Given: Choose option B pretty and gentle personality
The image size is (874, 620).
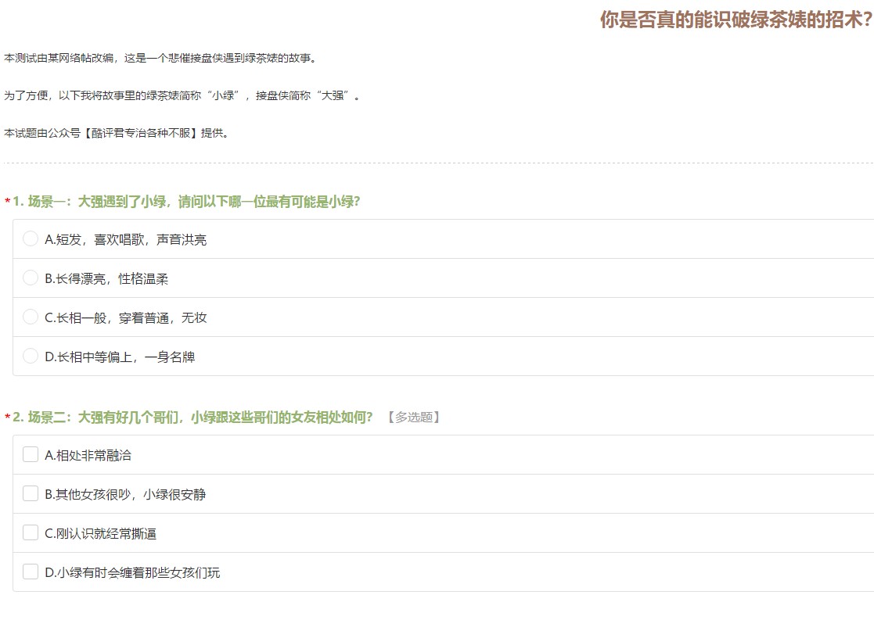Looking at the screenshot, I should 102,278.
